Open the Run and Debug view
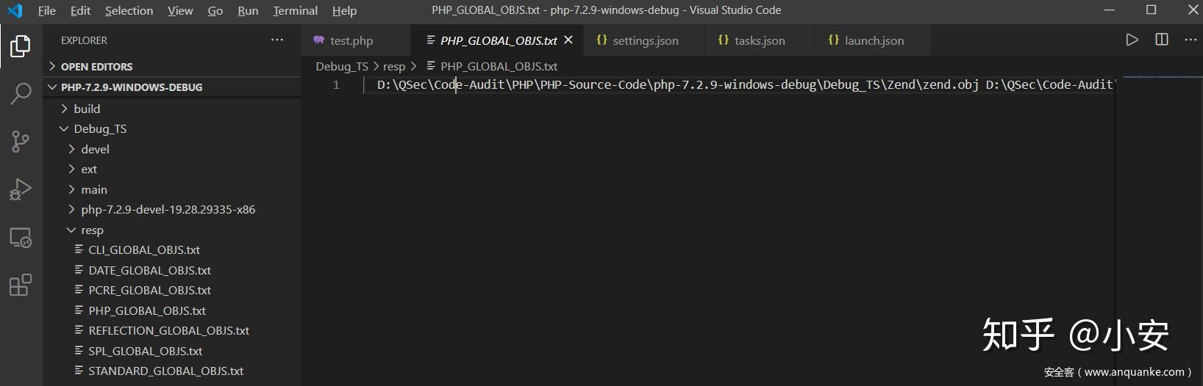Viewport: 1203px width, 386px height. coord(20,189)
